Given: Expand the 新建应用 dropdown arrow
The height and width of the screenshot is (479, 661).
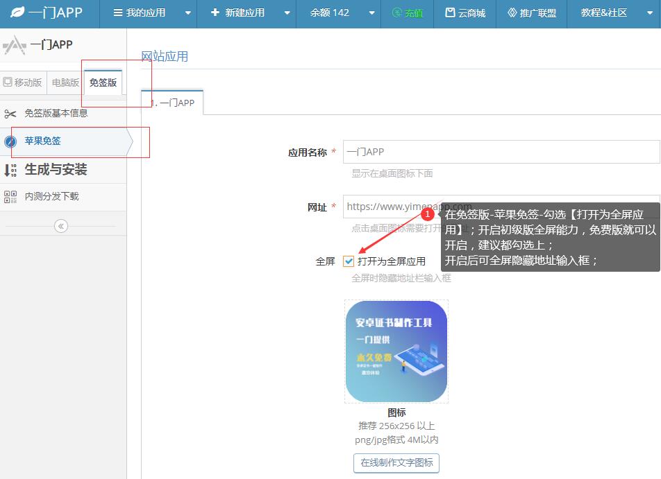Looking at the screenshot, I should pyautogui.click(x=287, y=13).
